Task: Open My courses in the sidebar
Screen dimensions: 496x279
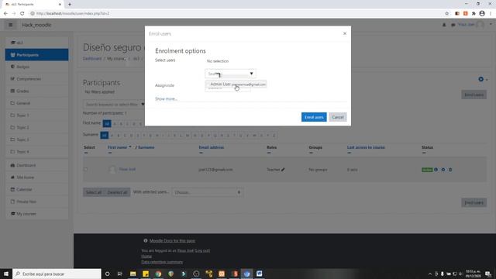Action: coord(36,214)
